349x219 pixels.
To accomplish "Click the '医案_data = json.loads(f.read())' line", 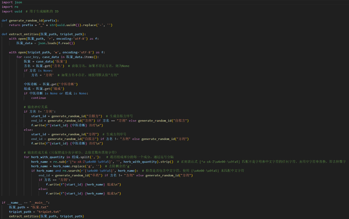I will click(x=46, y=43).
